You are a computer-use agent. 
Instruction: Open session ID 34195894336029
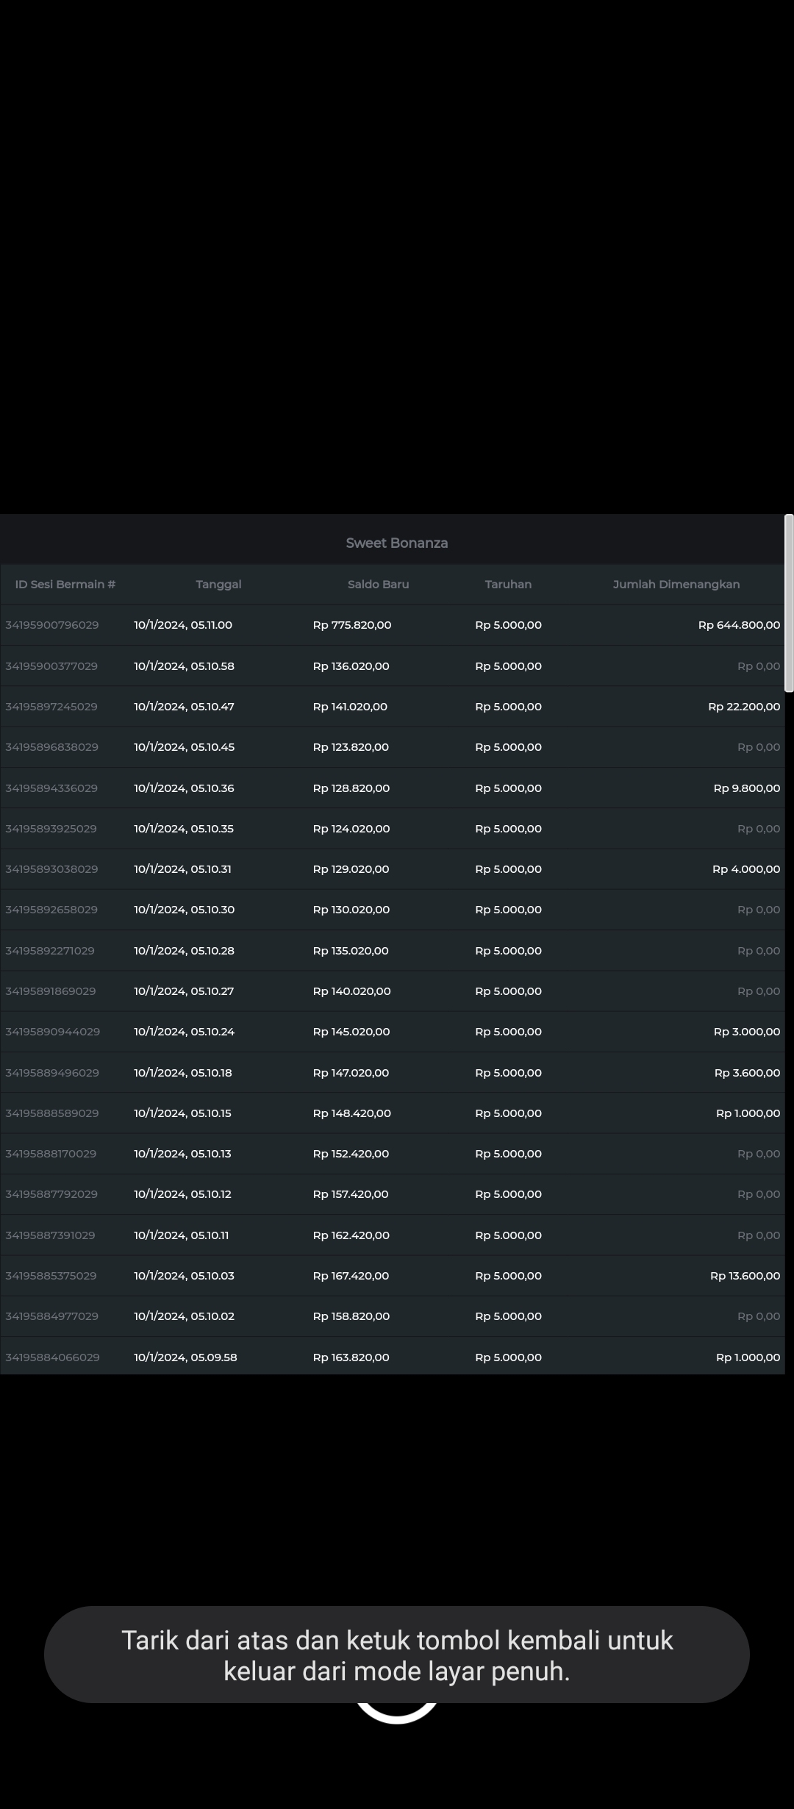(51, 788)
